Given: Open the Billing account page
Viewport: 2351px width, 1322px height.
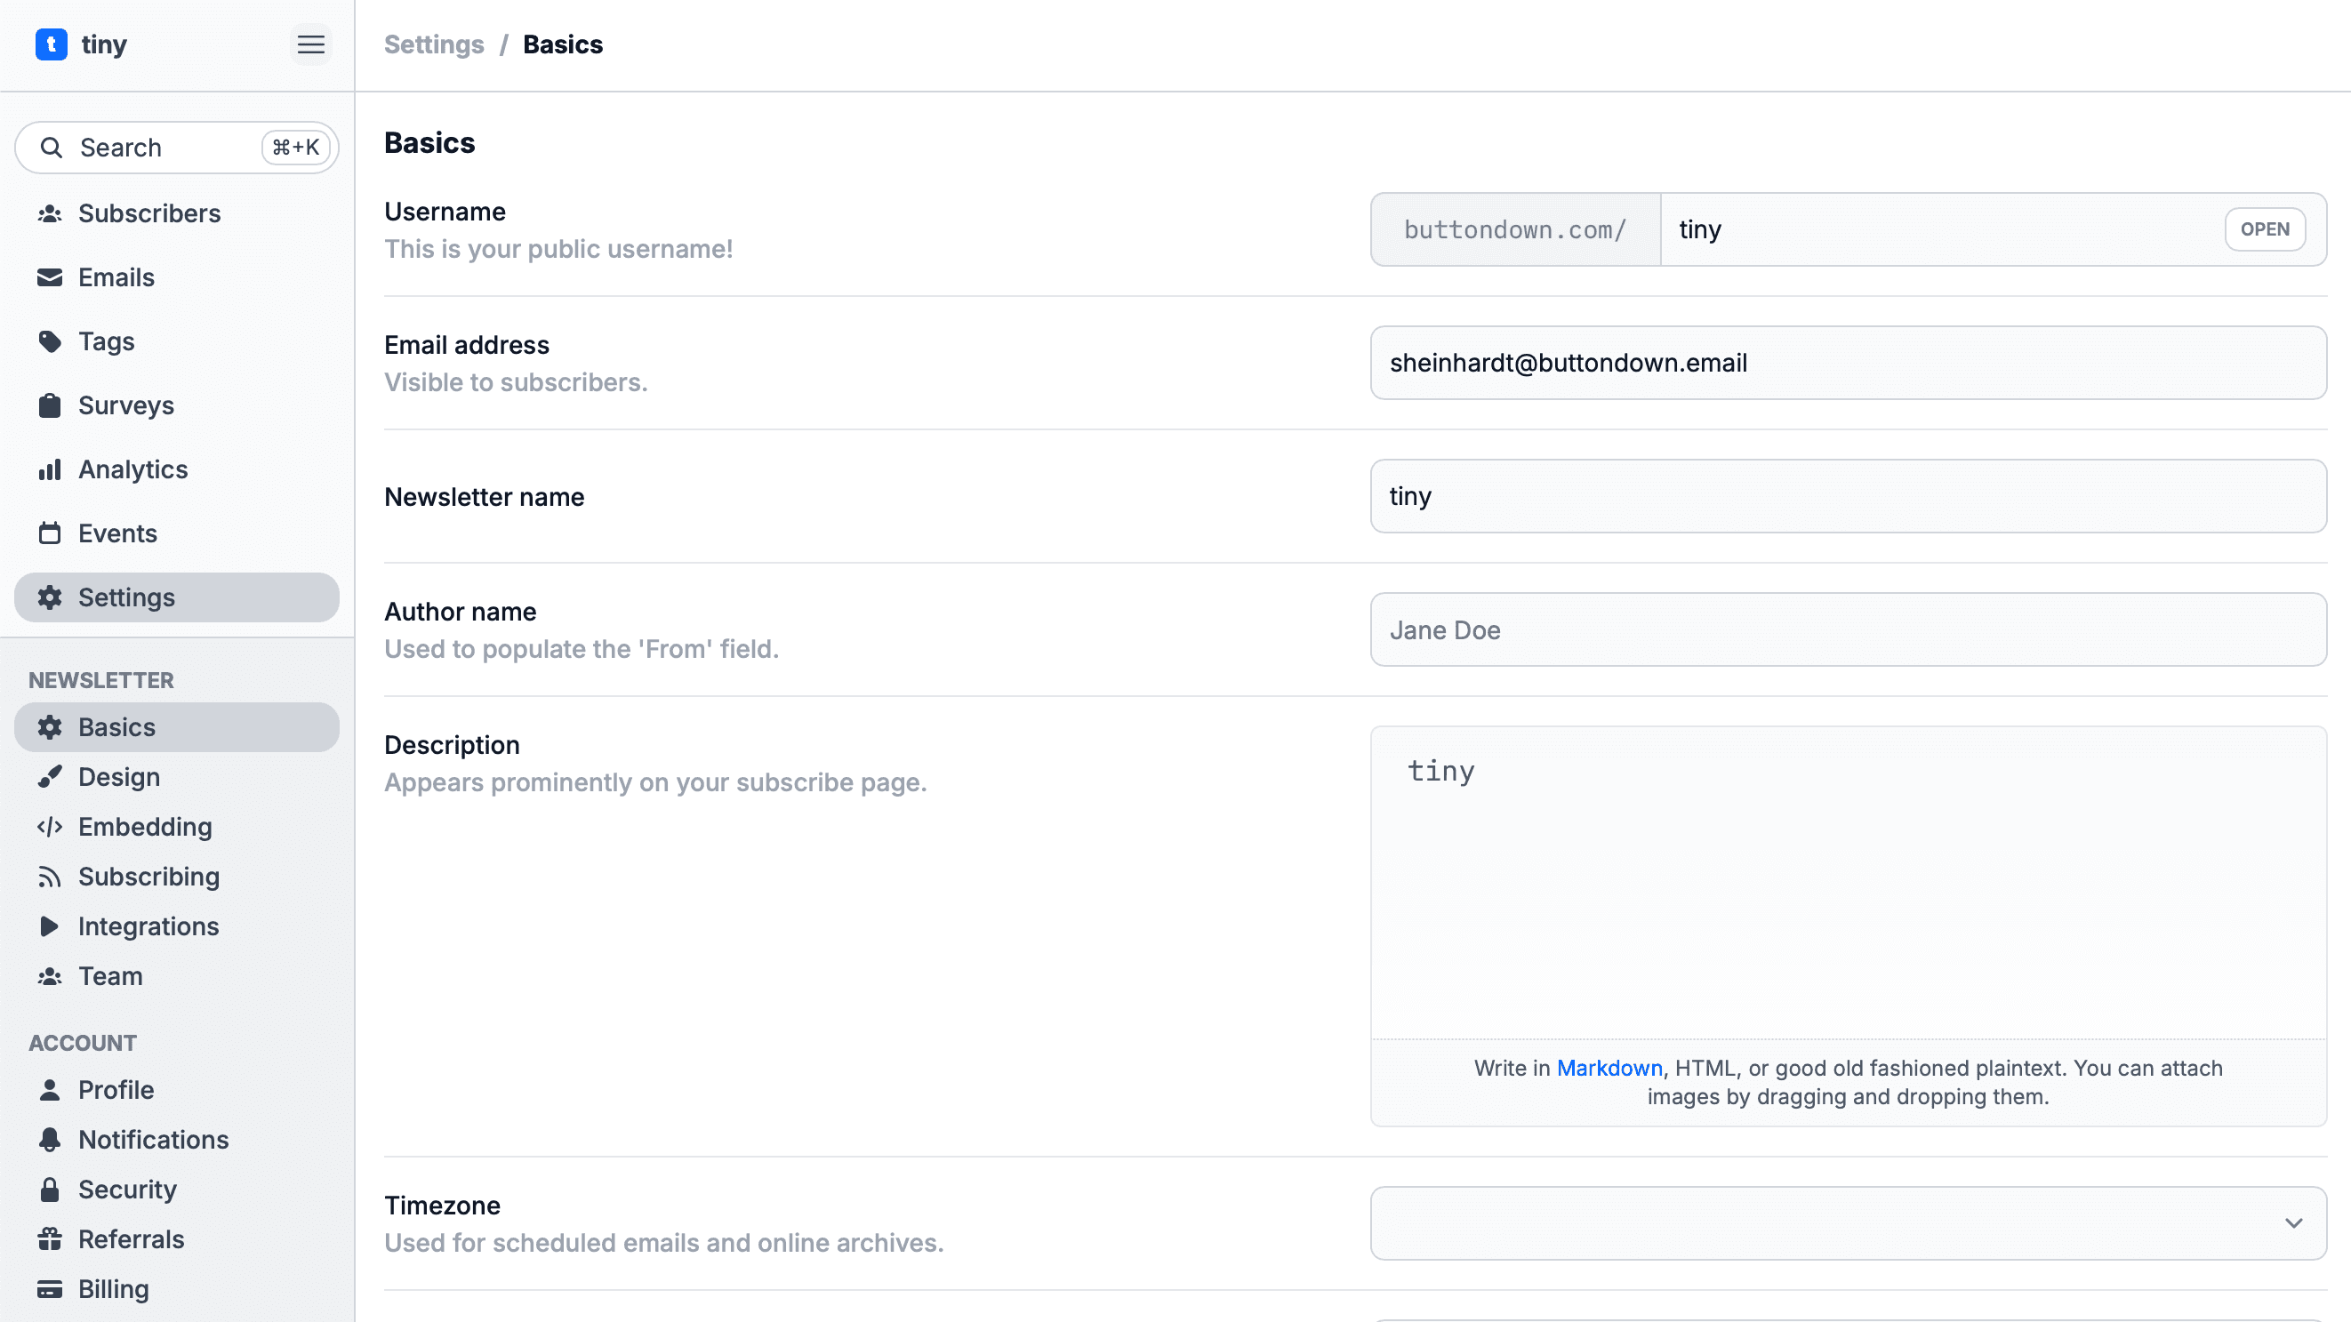Looking at the screenshot, I should (x=113, y=1289).
